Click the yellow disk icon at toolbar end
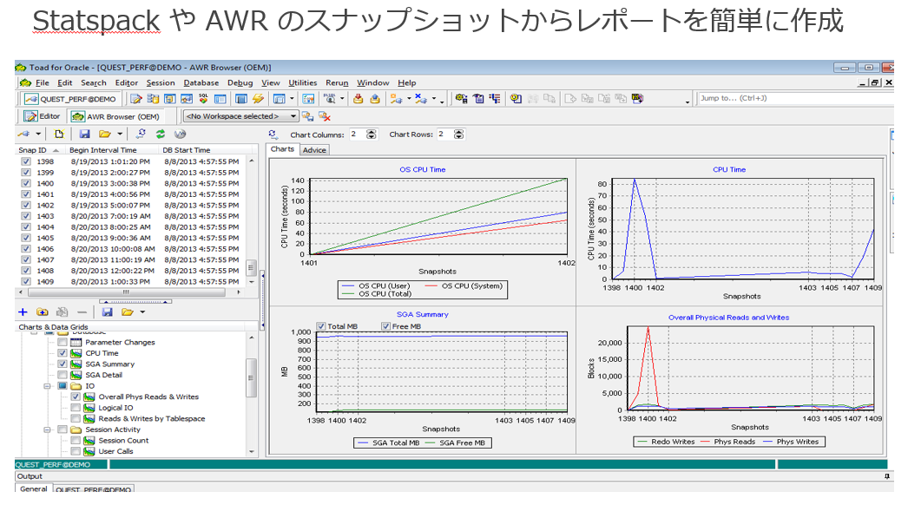 tap(637, 98)
